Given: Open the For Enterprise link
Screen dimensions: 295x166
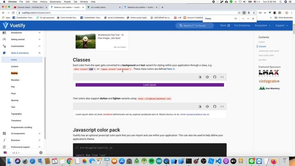Looking at the screenshot, I should pos(242,25).
